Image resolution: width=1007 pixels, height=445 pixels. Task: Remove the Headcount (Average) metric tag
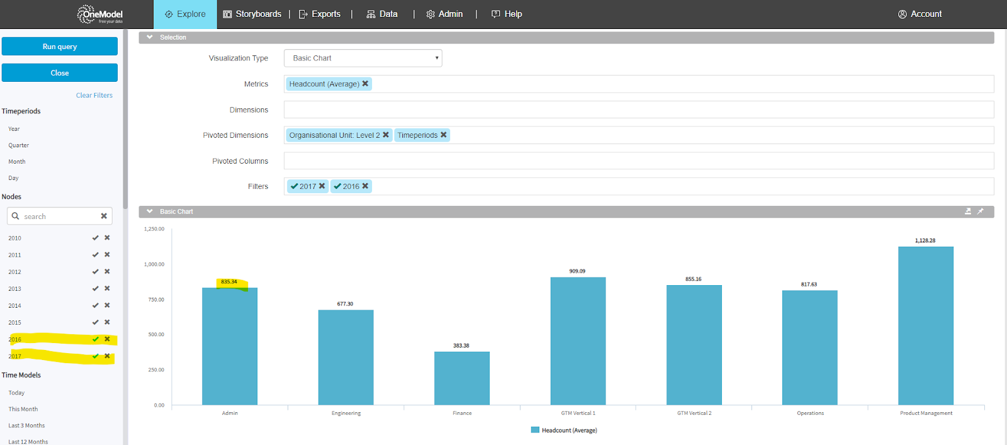pos(365,84)
